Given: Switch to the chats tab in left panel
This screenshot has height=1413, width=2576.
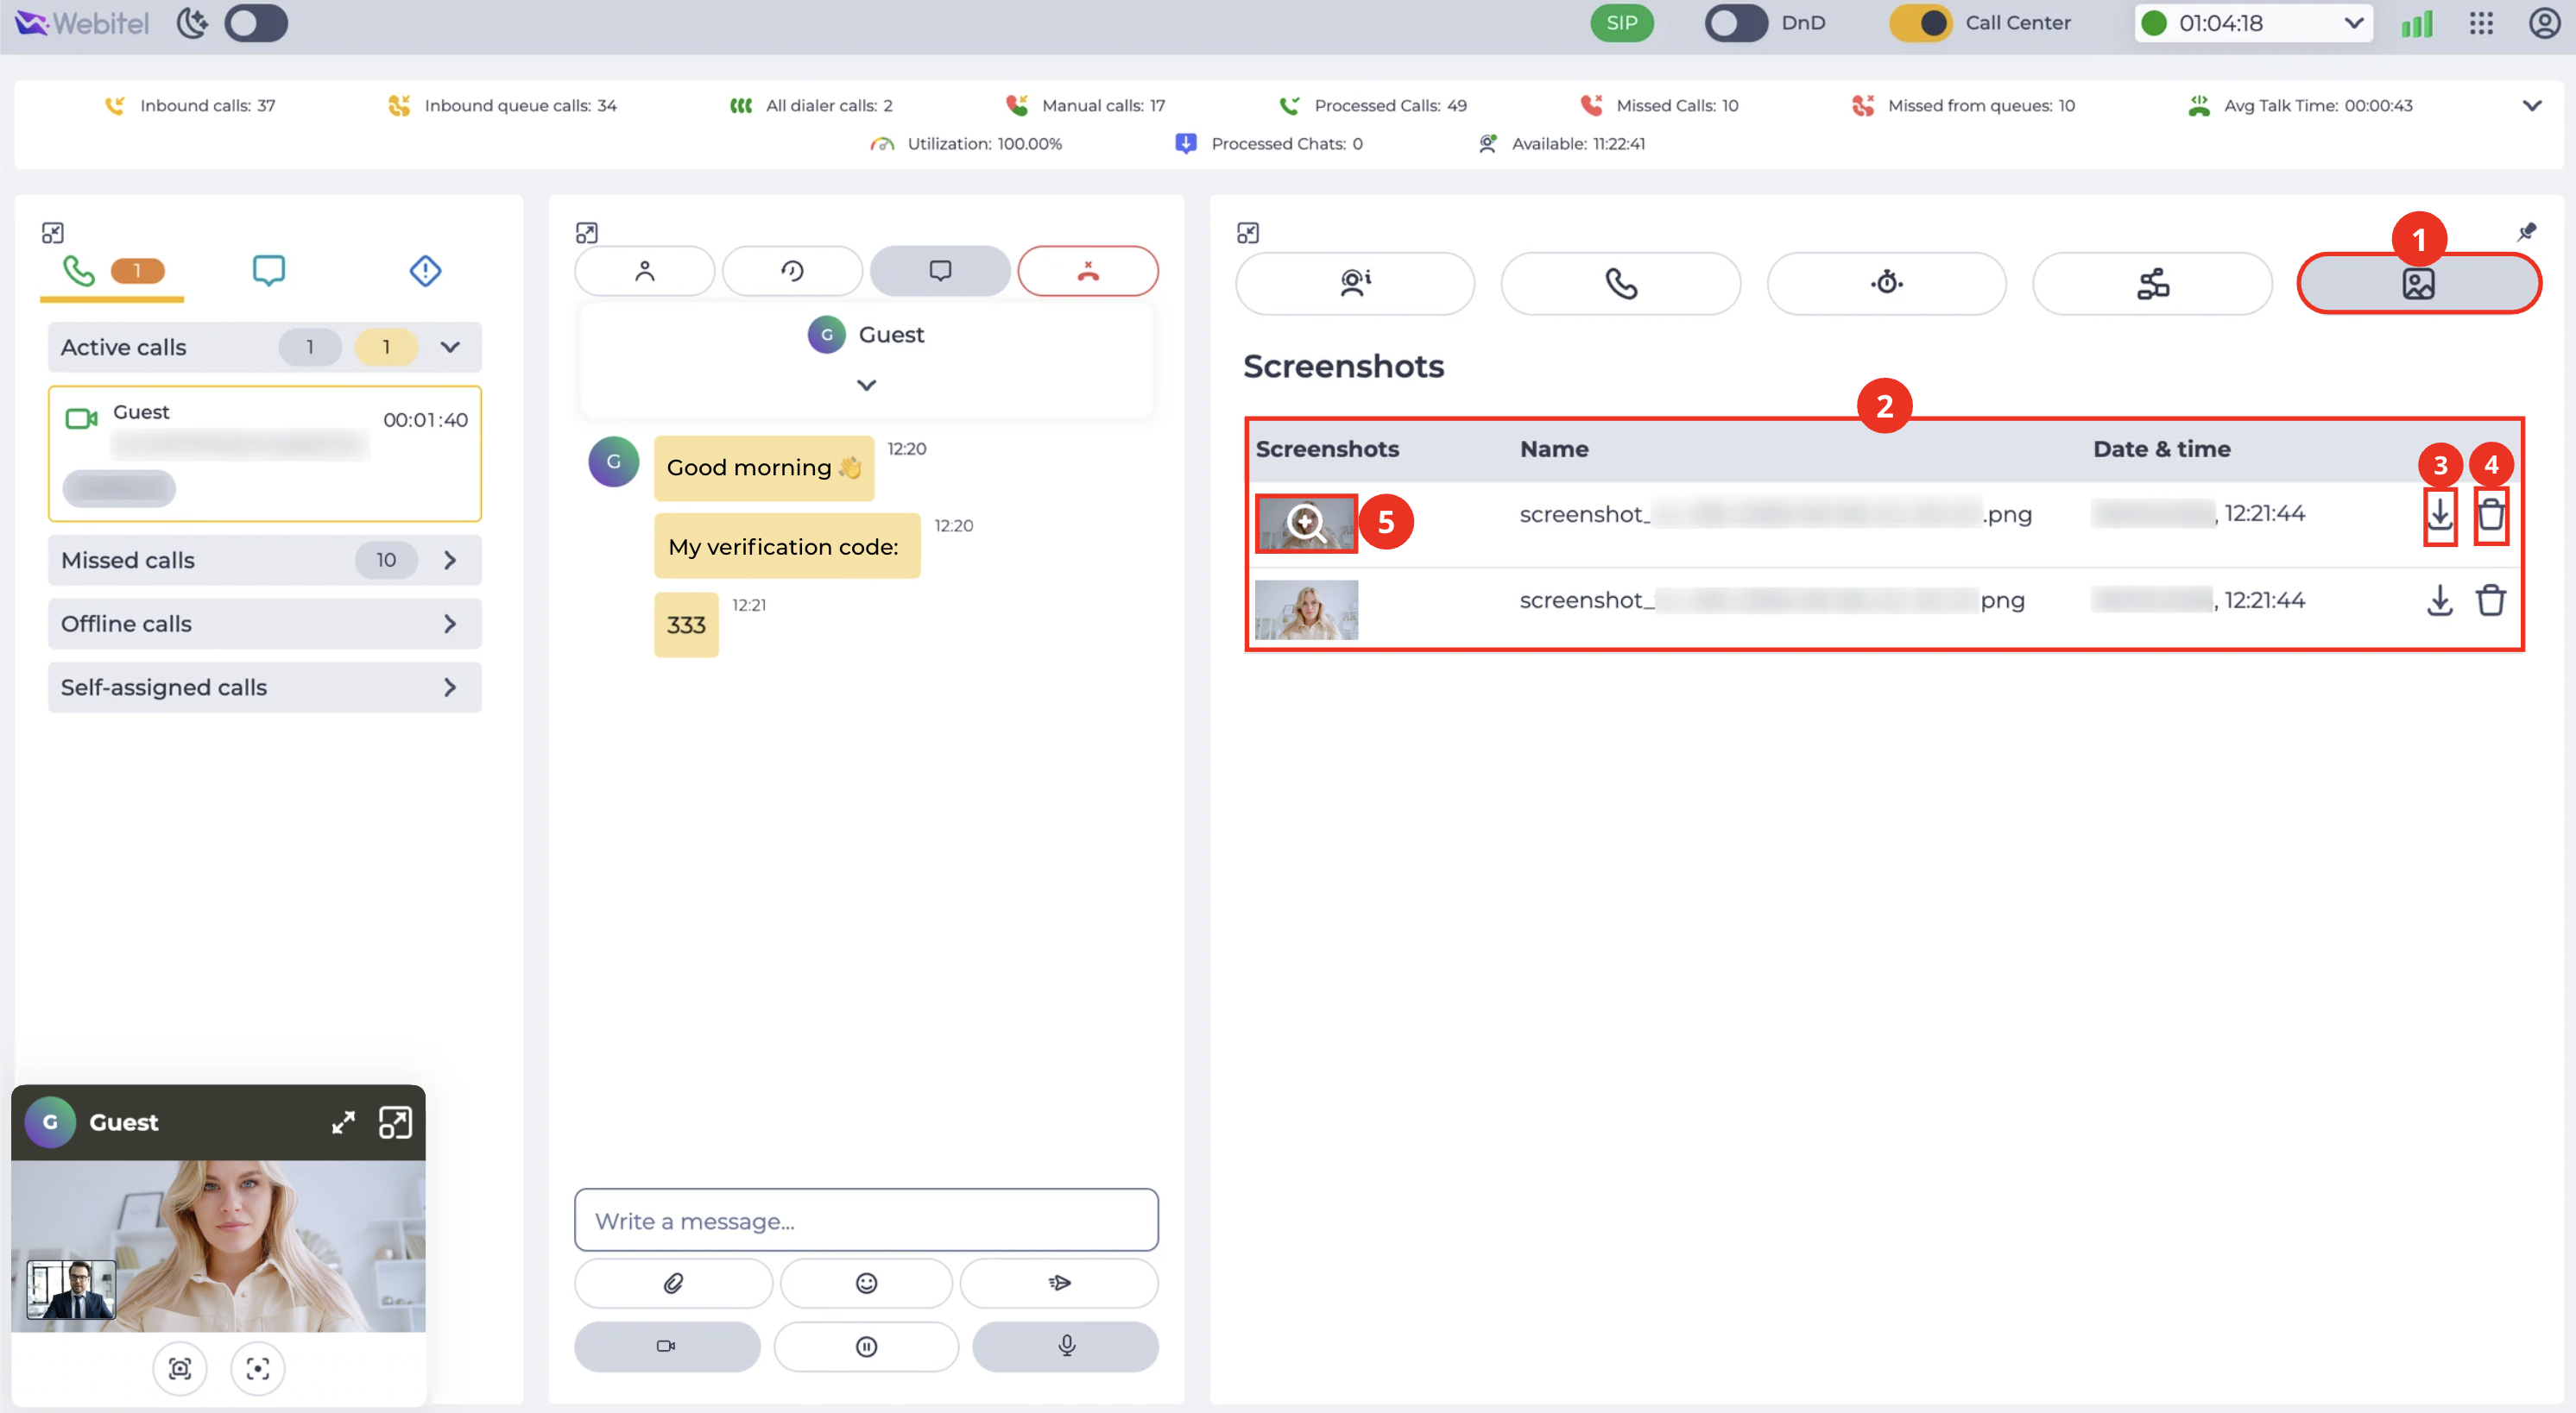Looking at the screenshot, I should [x=268, y=270].
